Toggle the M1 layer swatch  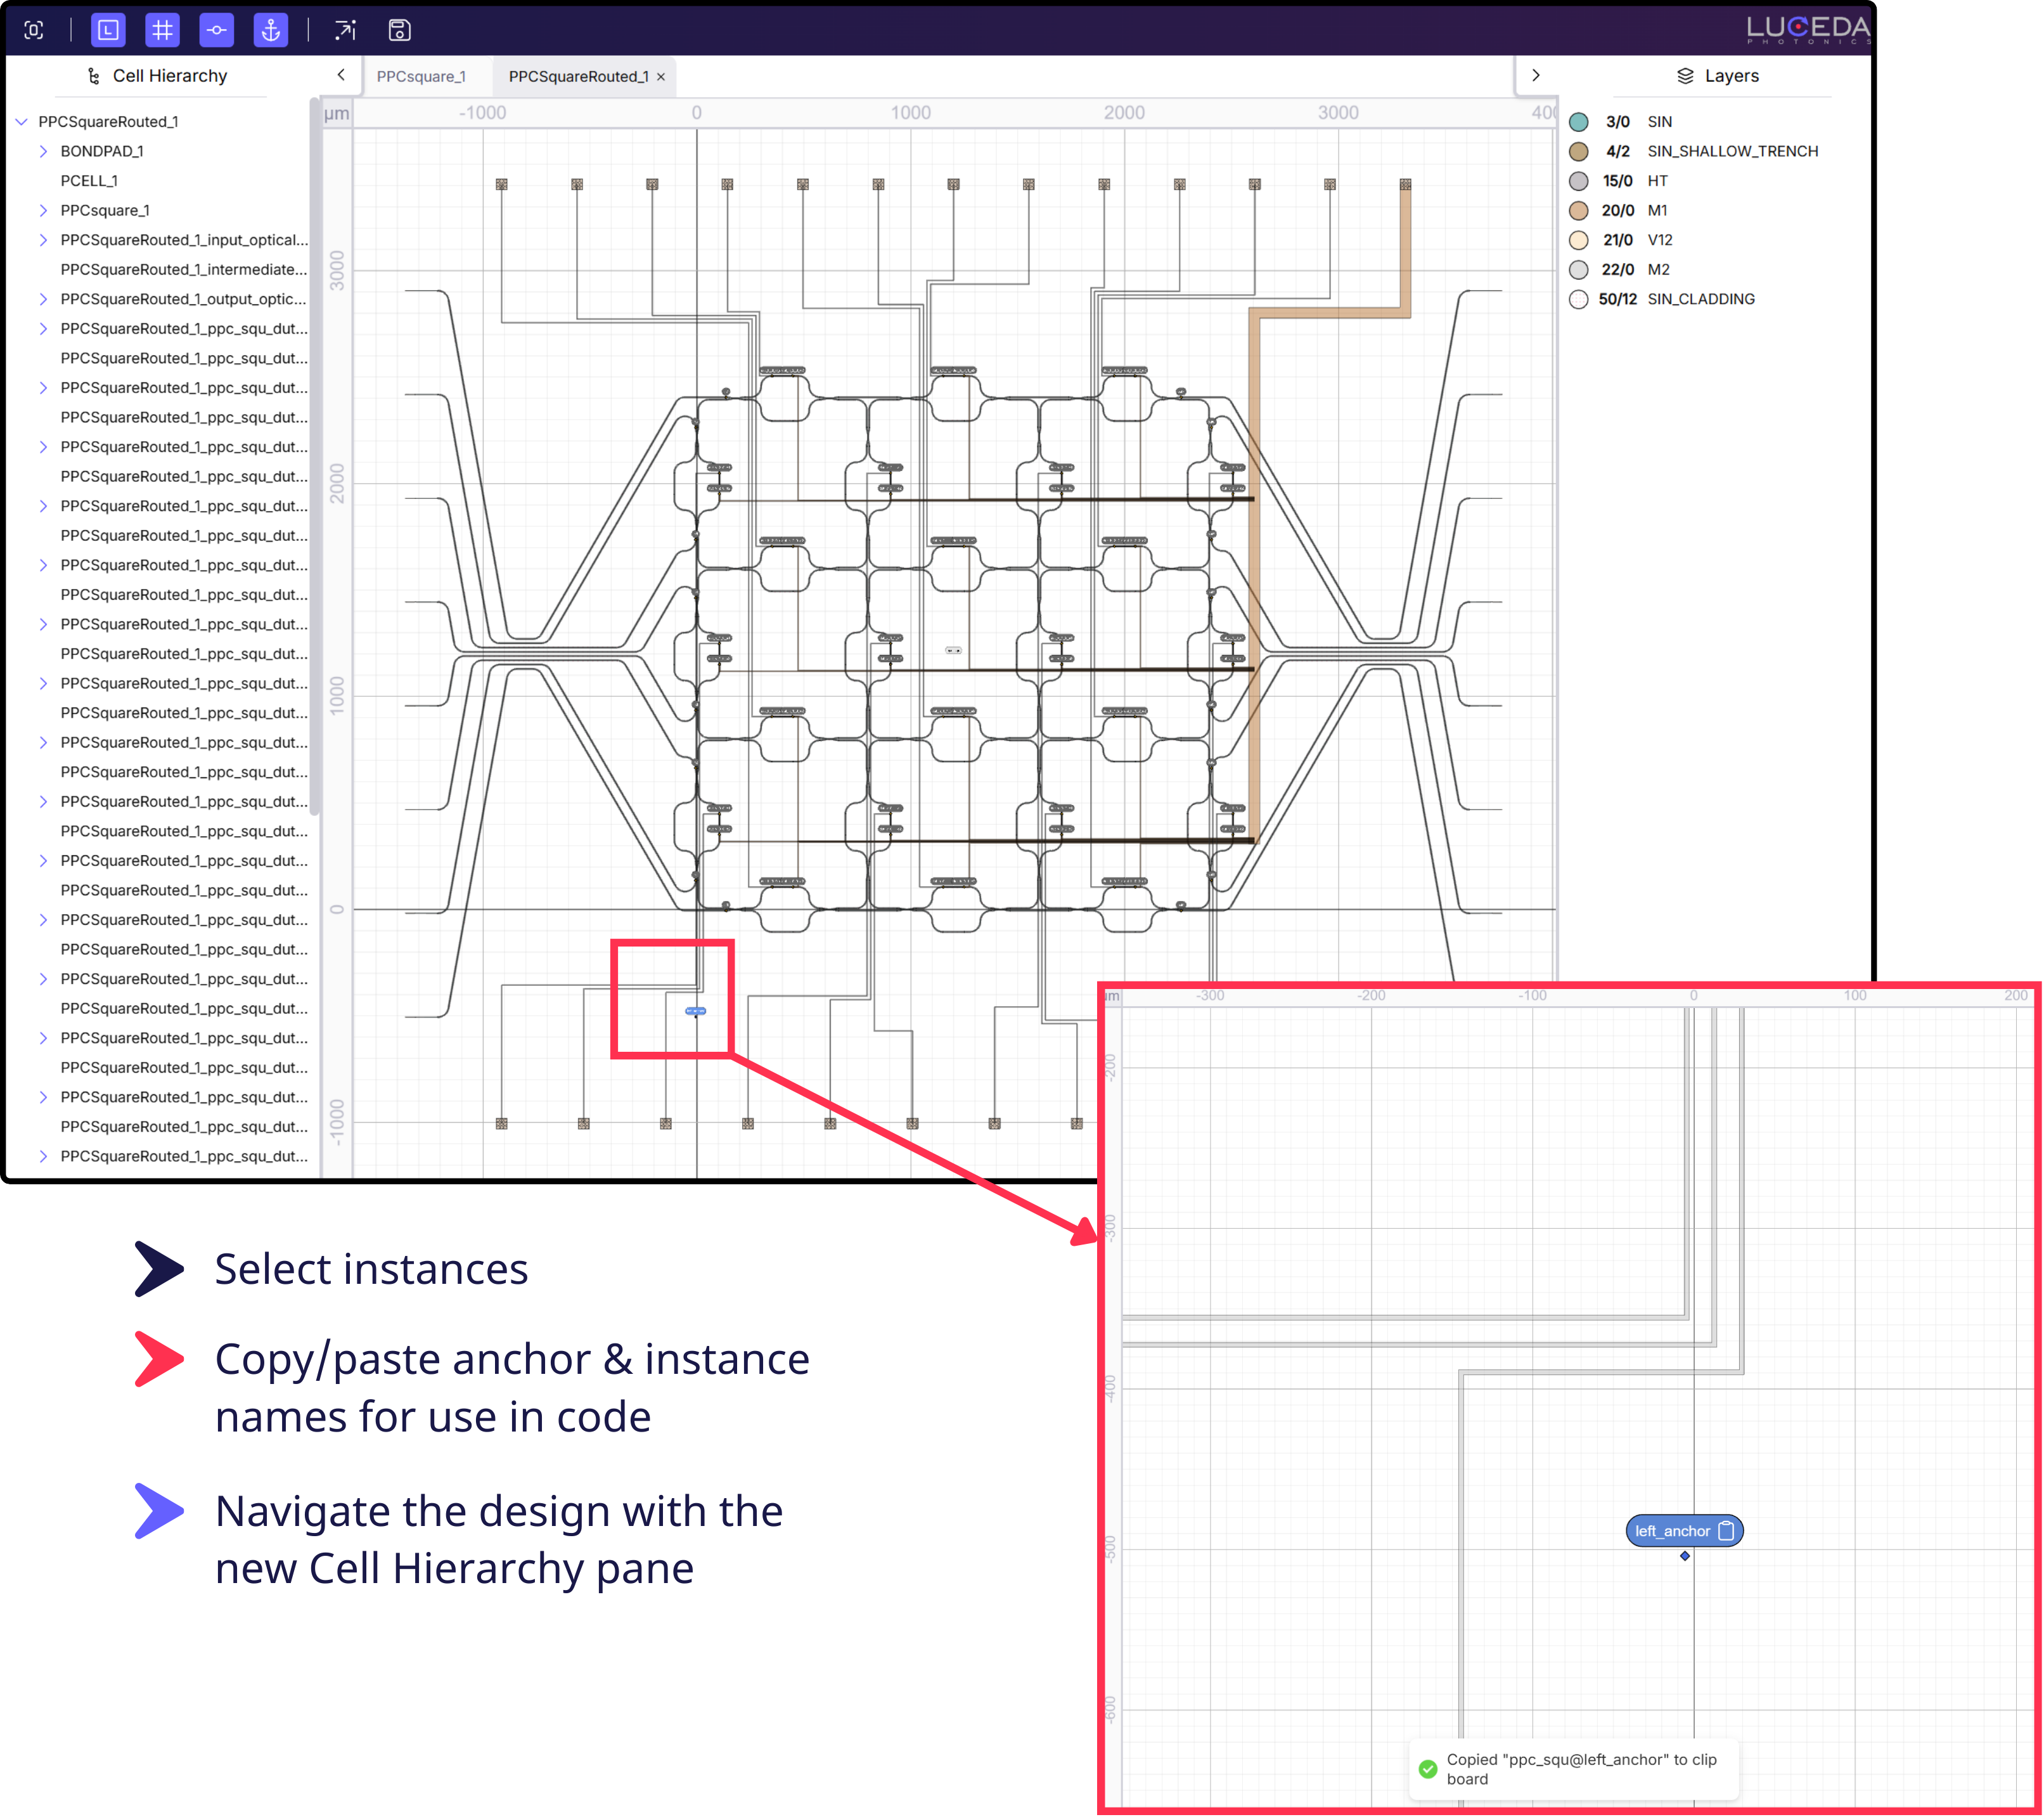tap(1578, 210)
